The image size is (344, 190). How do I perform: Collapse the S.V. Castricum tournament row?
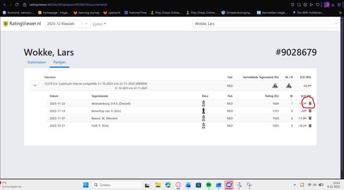(x=35, y=85)
